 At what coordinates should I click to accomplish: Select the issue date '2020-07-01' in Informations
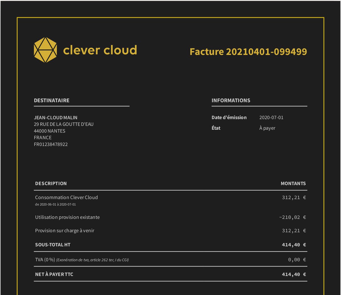(x=271, y=117)
